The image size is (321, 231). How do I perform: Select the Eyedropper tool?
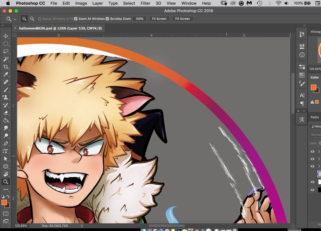pyautogui.click(x=6, y=74)
